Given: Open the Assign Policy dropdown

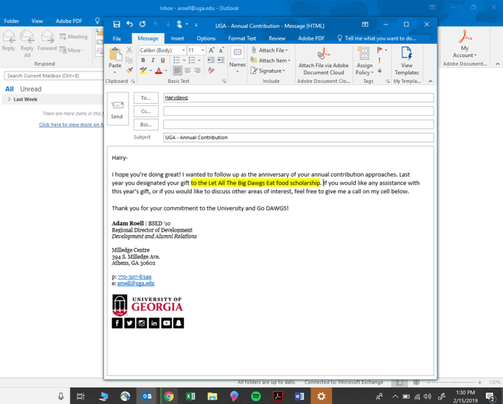Looking at the screenshot, I should 364,61.
